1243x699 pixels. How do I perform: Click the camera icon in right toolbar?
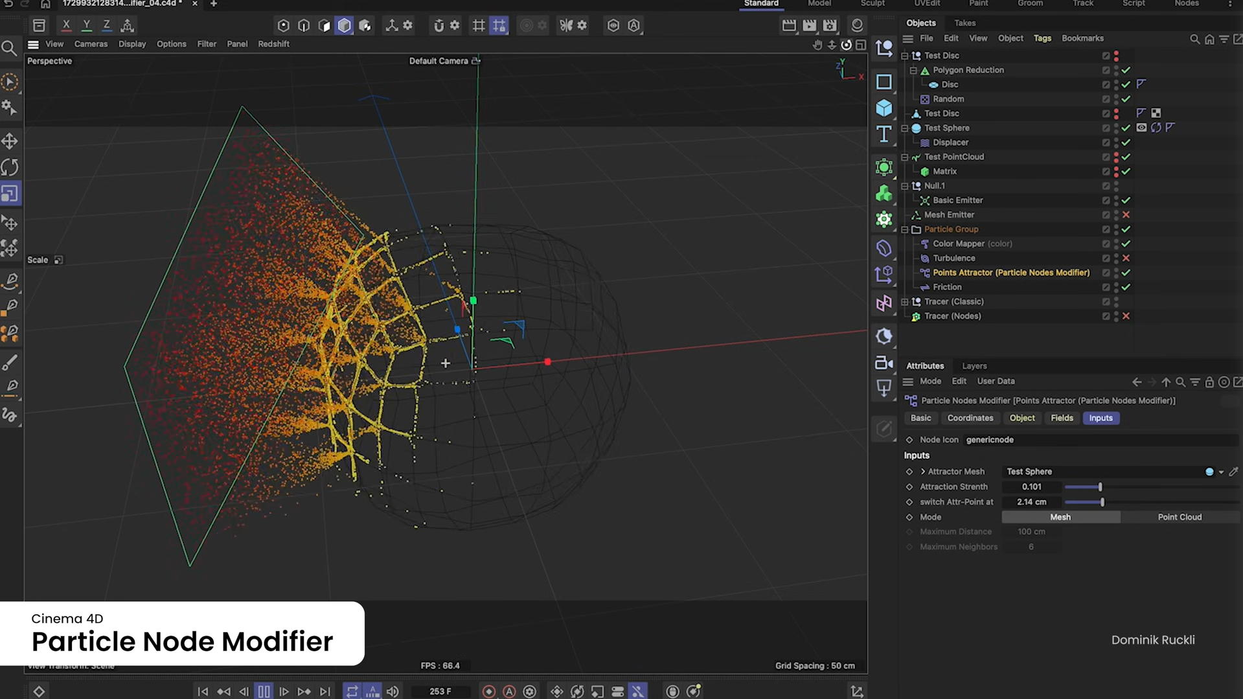tap(884, 363)
